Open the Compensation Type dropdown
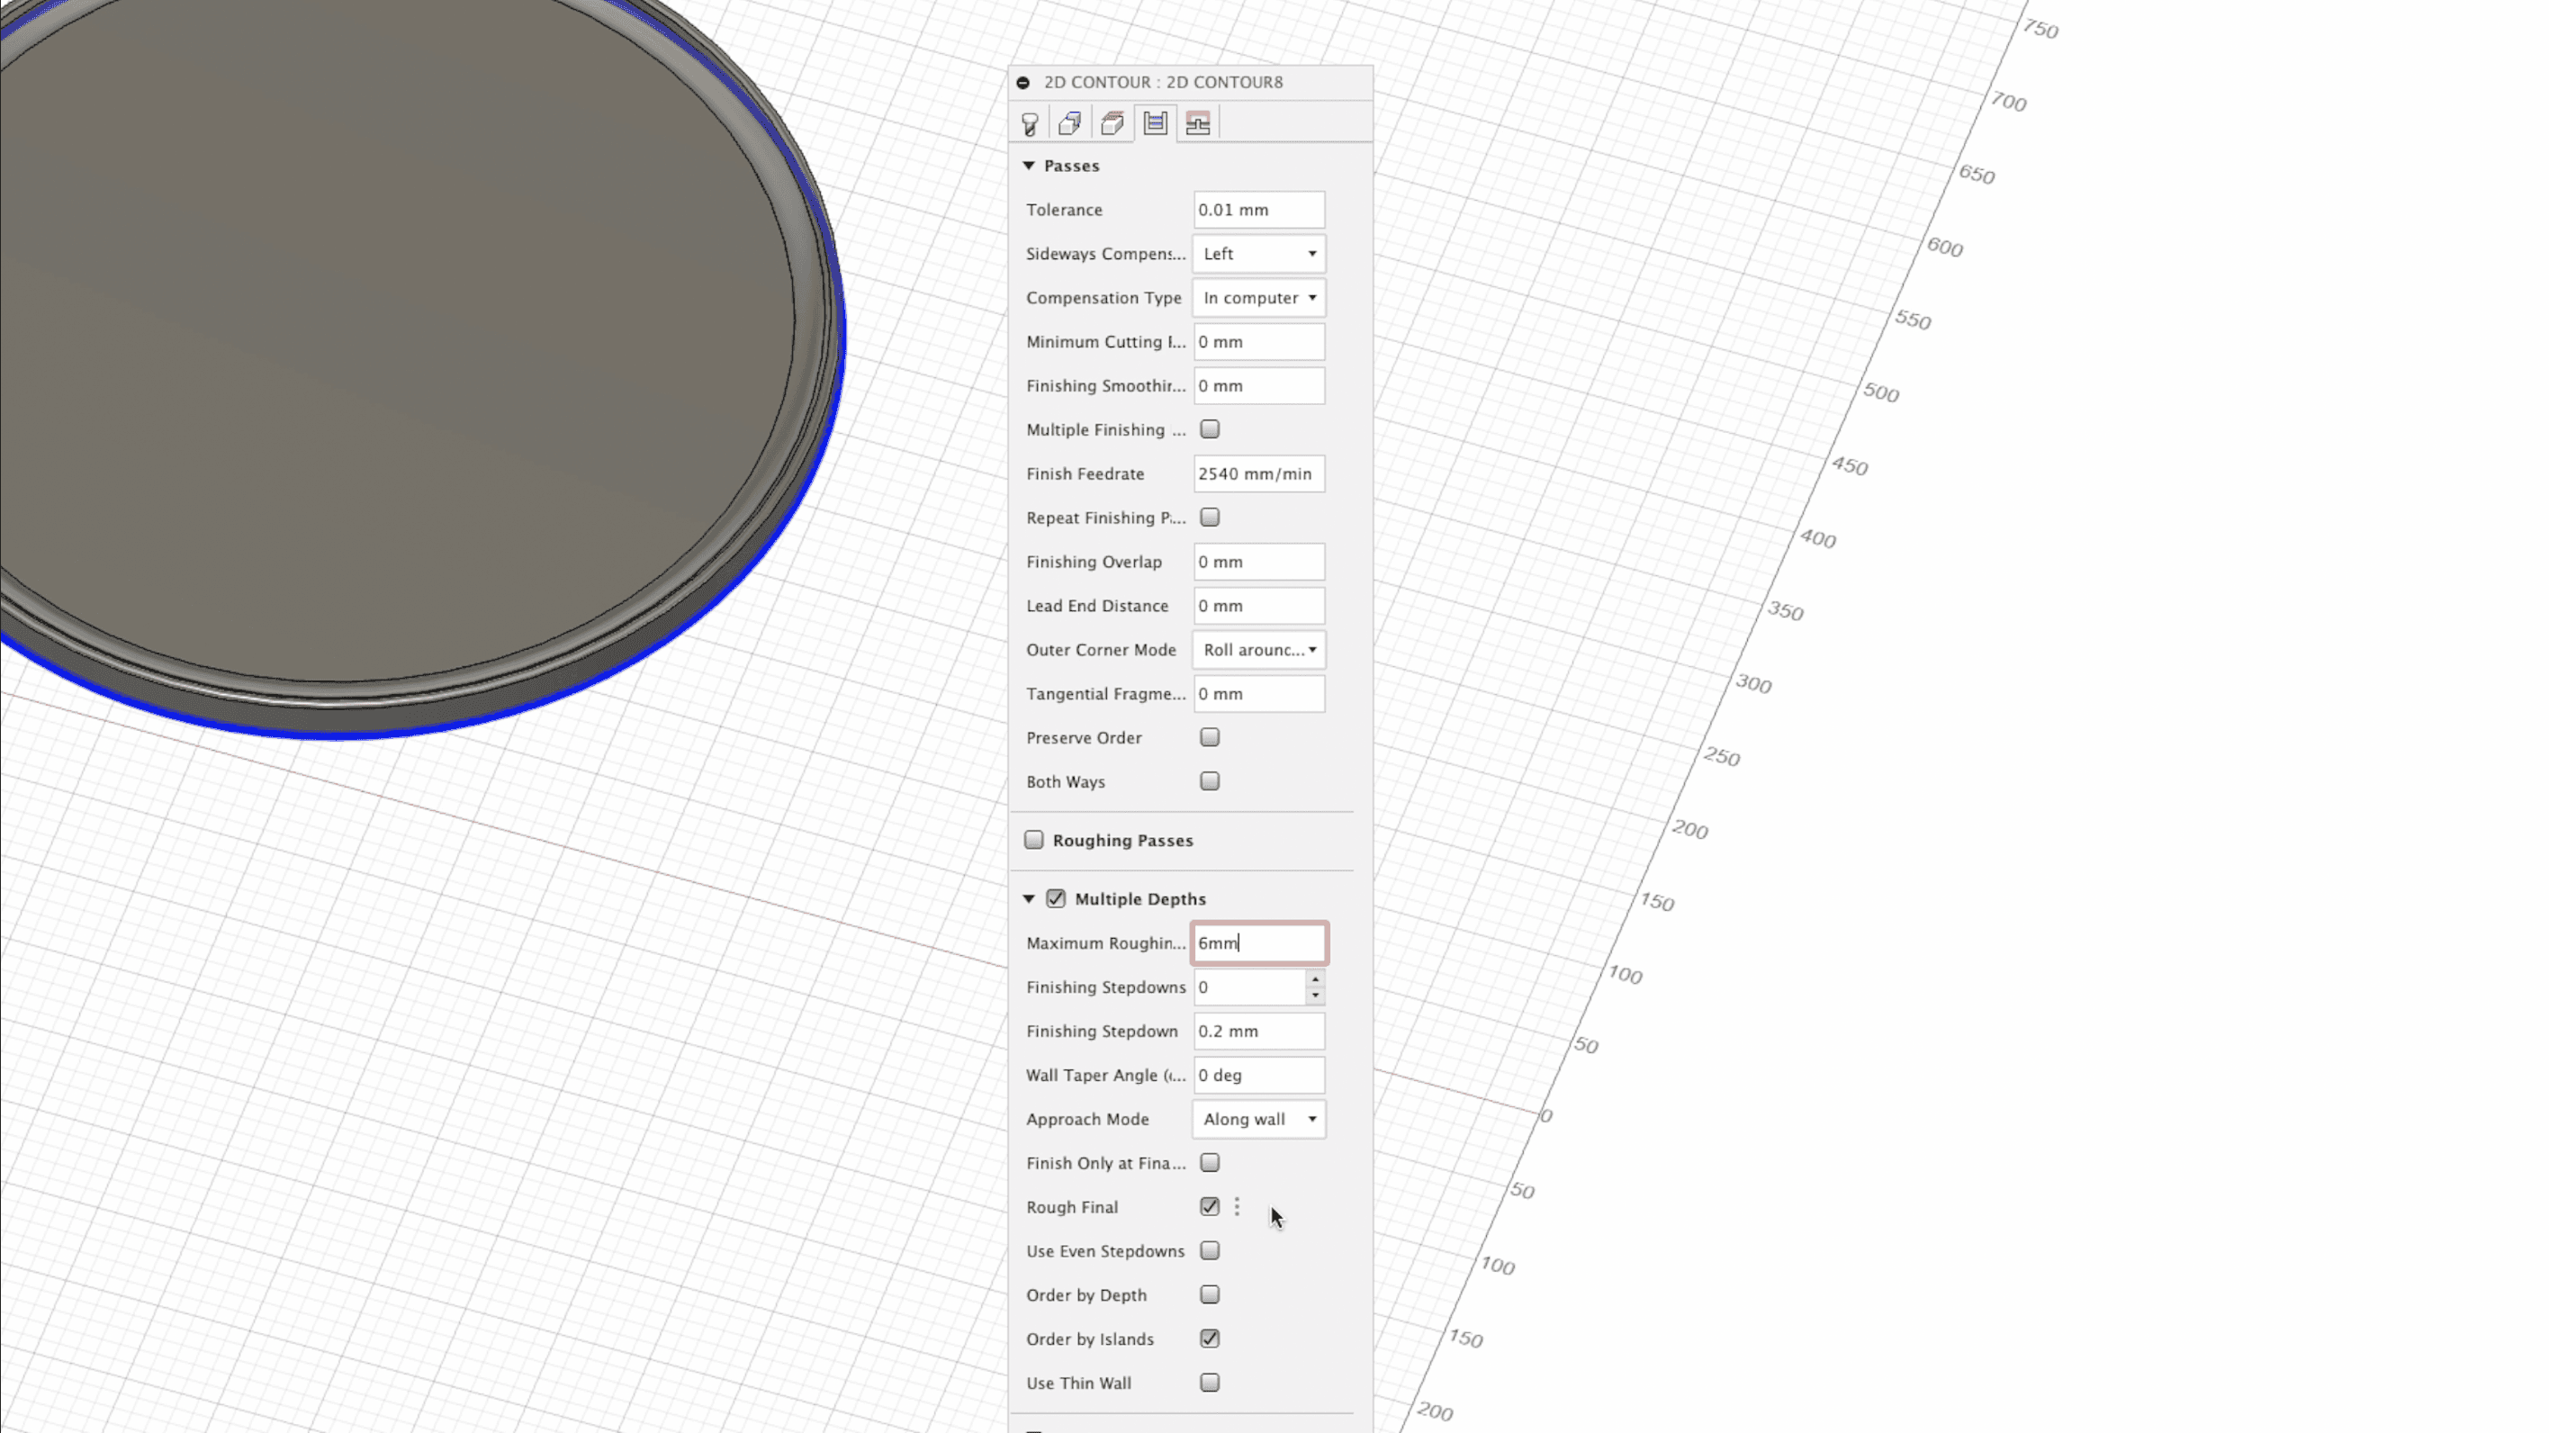Image resolution: width=2549 pixels, height=1433 pixels. (1258, 298)
